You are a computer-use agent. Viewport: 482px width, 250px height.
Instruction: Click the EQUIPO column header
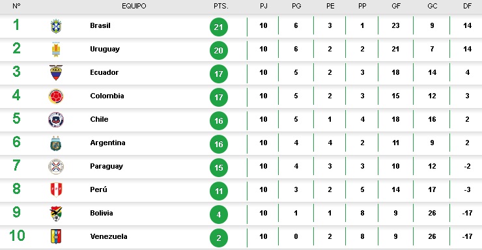[134, 6]
